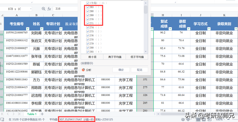
Task: Select the score cell 351
Action: point(145,81)
